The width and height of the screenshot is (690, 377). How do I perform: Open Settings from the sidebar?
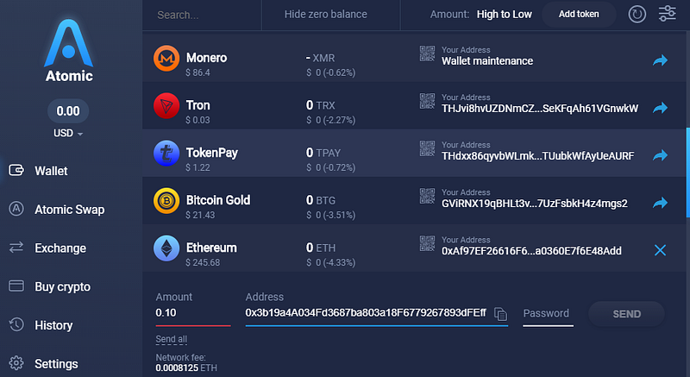point(56,364)
